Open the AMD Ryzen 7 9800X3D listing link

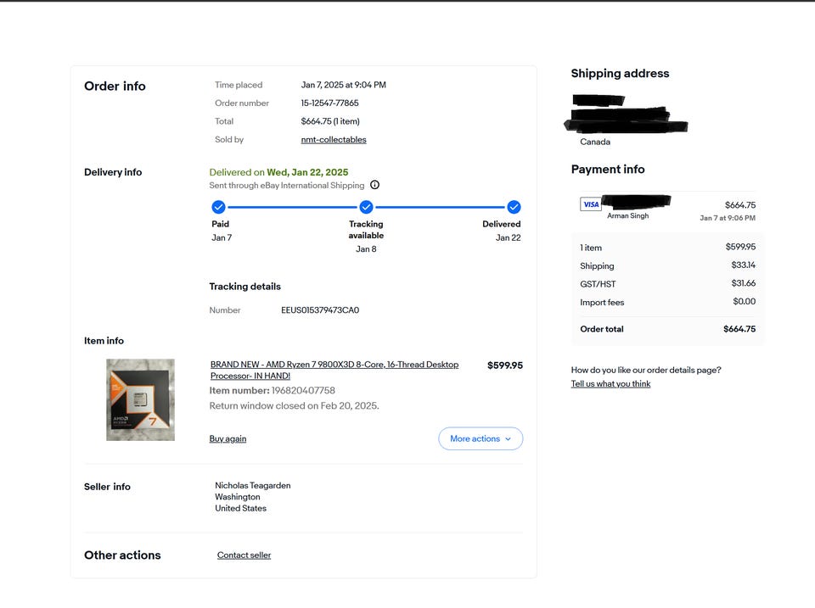coord(334,371)
